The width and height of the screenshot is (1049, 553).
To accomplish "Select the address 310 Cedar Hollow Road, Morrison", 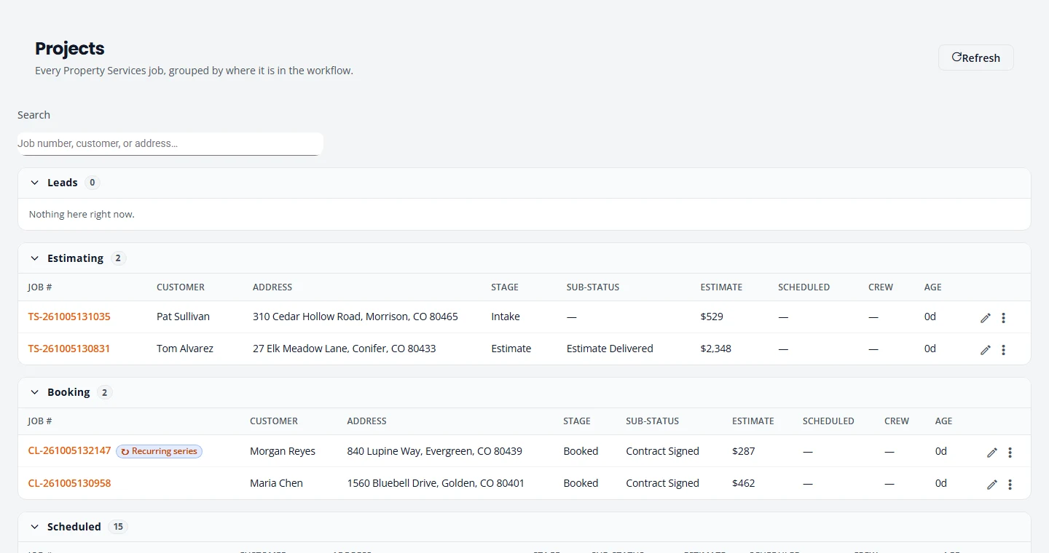I will click(x=355, y=317).
